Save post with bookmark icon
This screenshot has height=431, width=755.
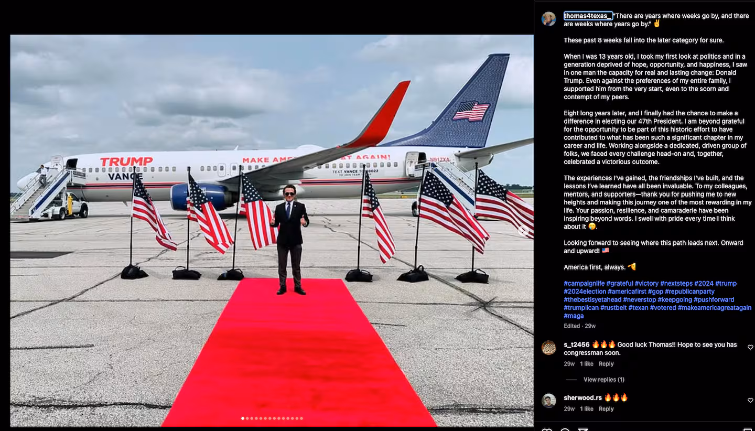coord(748,430)
